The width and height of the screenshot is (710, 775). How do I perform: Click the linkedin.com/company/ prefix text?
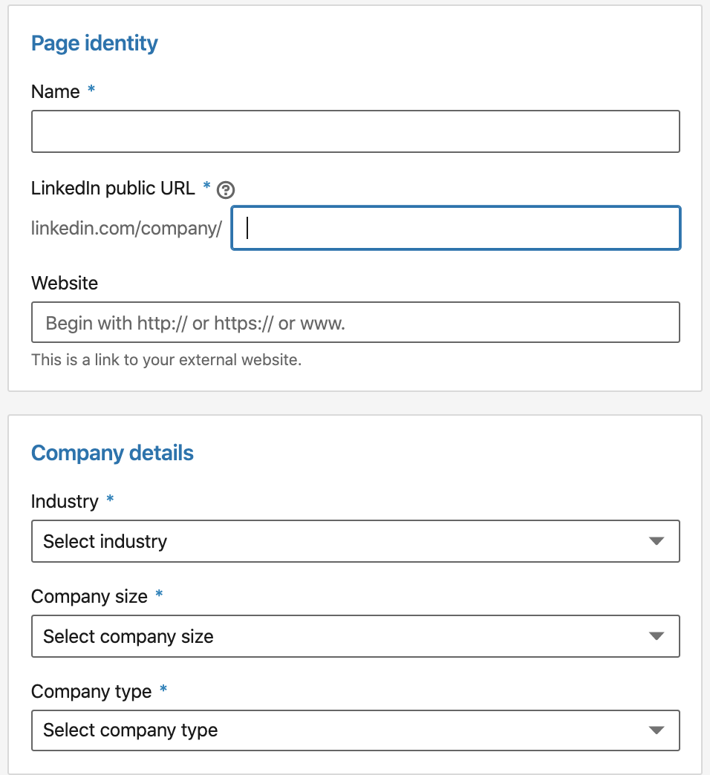coord(126,229)
